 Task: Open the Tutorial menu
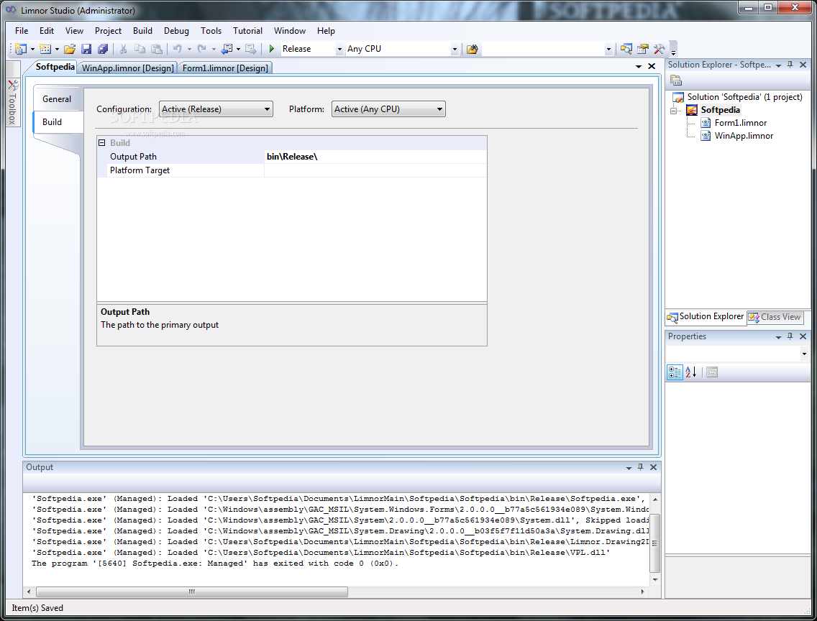click(247, 31)
